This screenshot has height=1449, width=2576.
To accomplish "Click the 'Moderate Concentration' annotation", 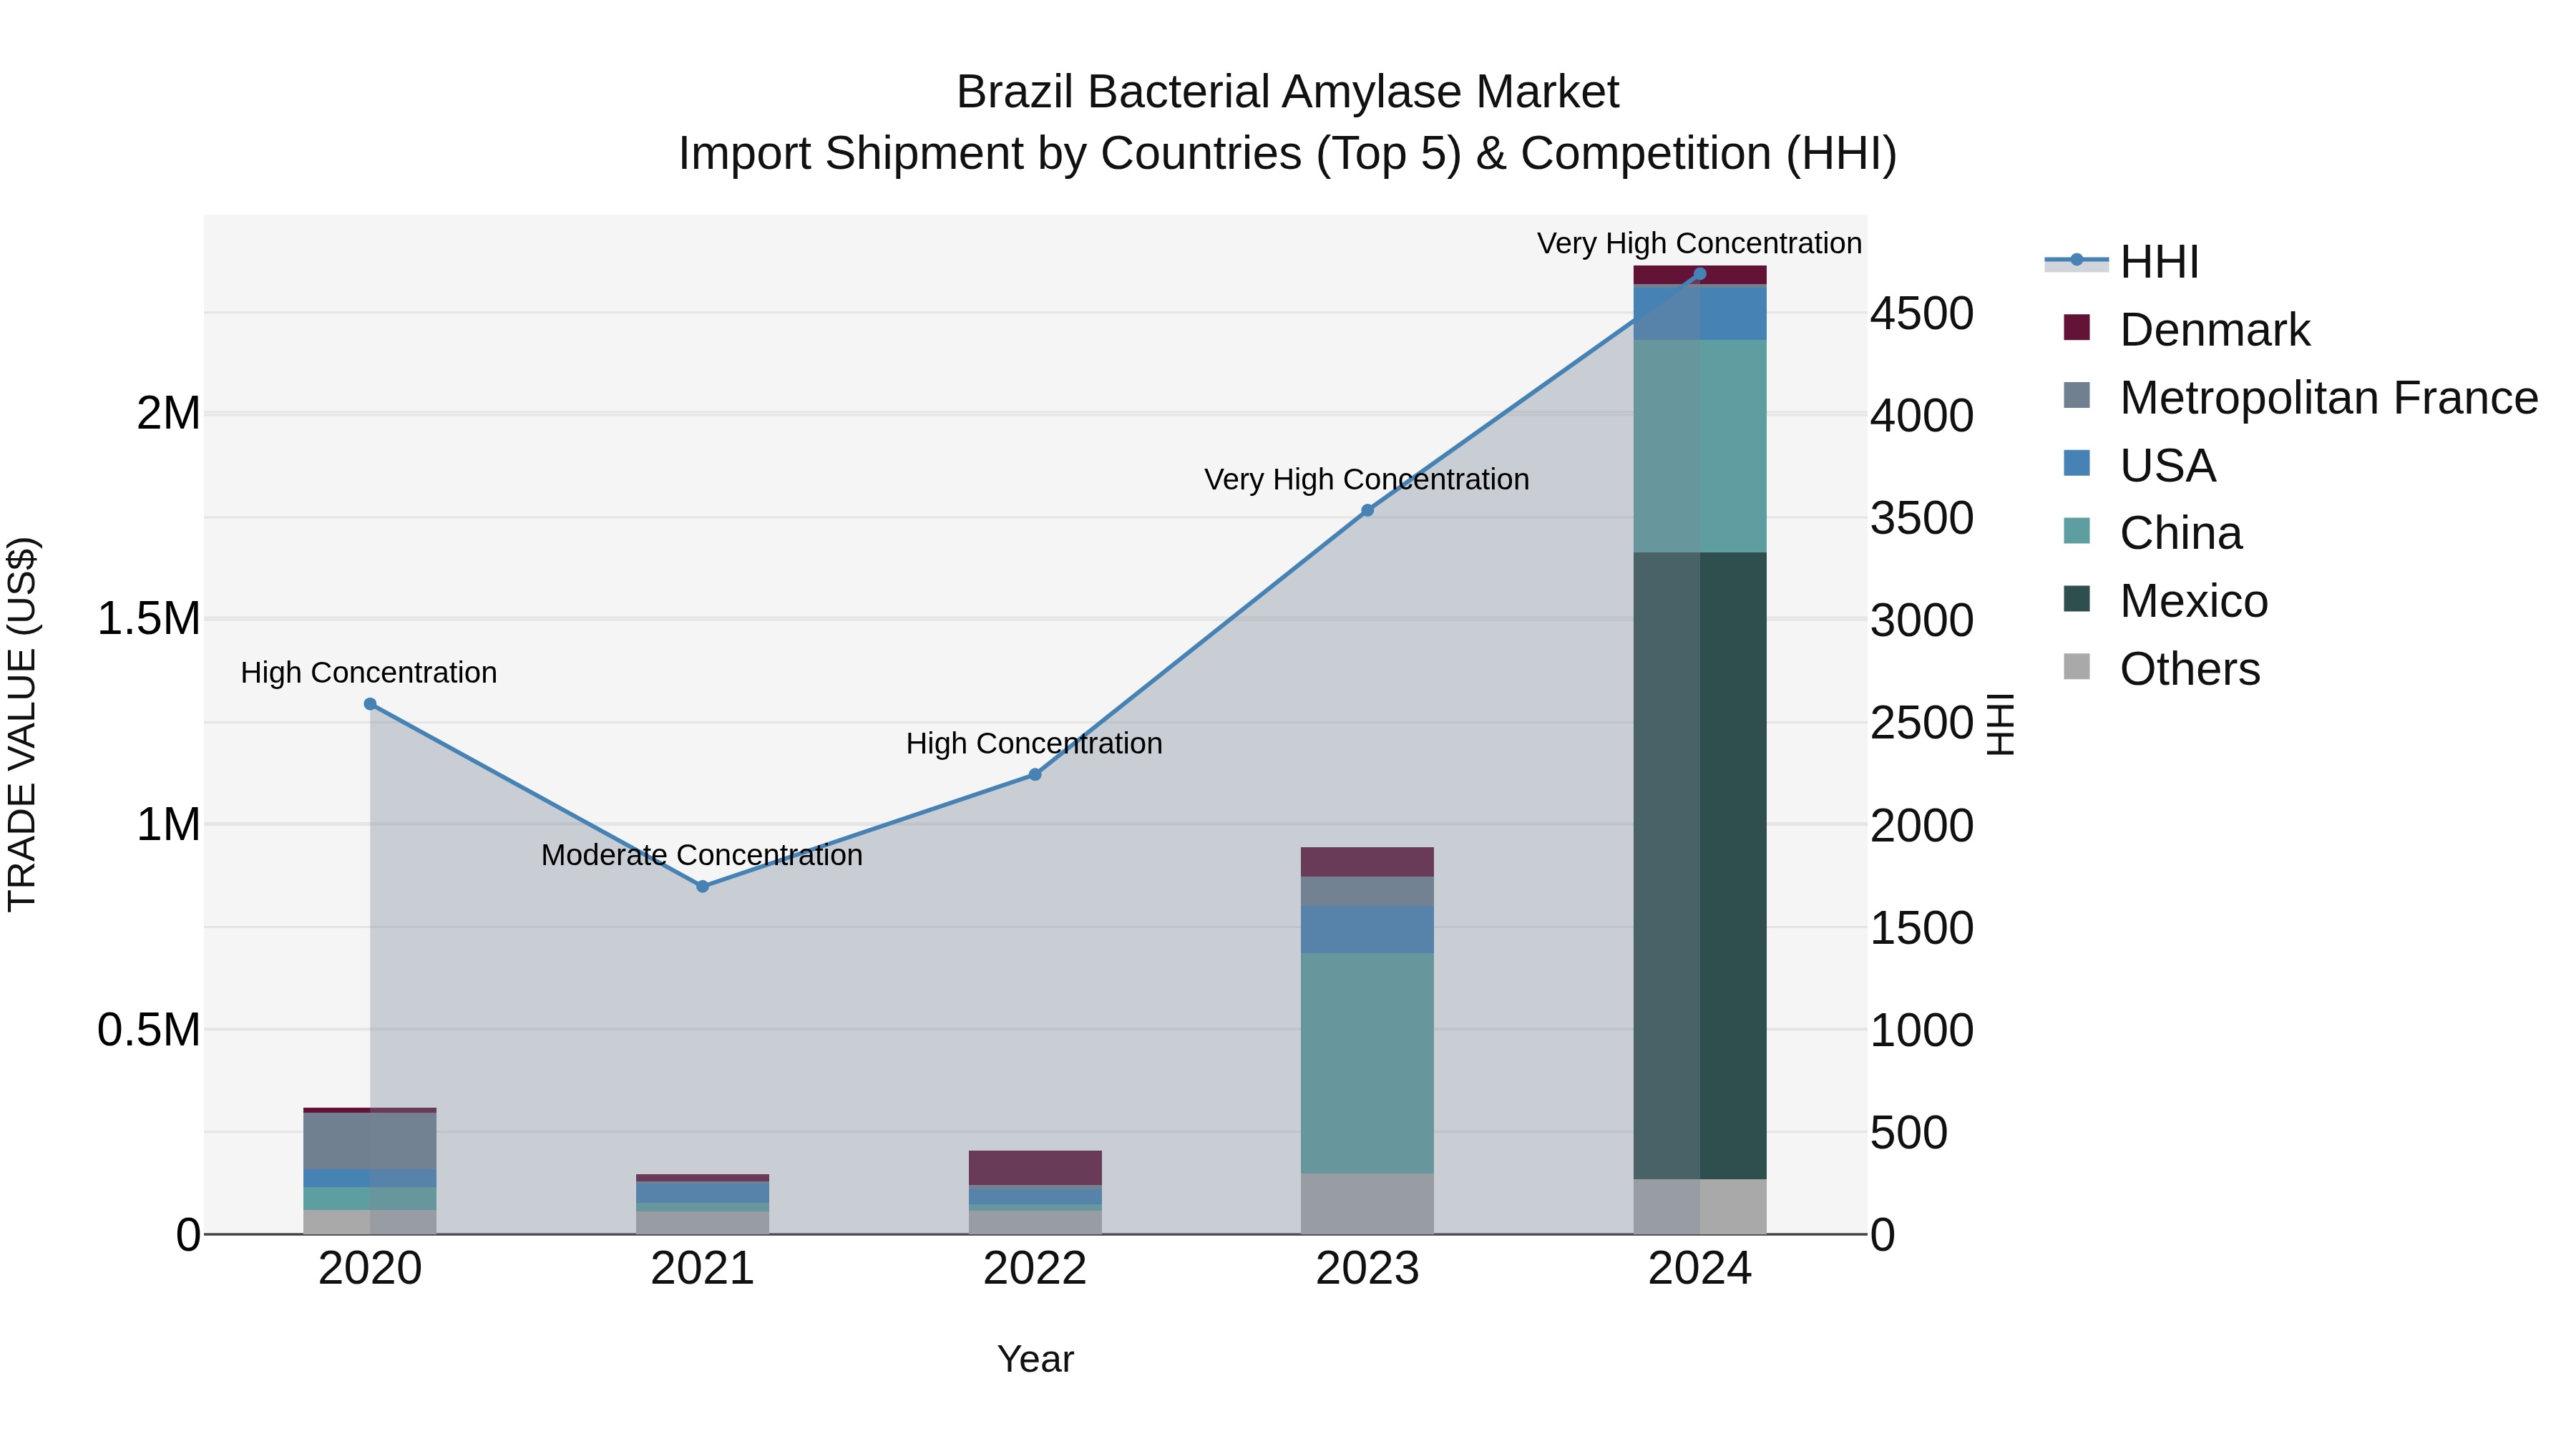I will (x=702, y=855).
